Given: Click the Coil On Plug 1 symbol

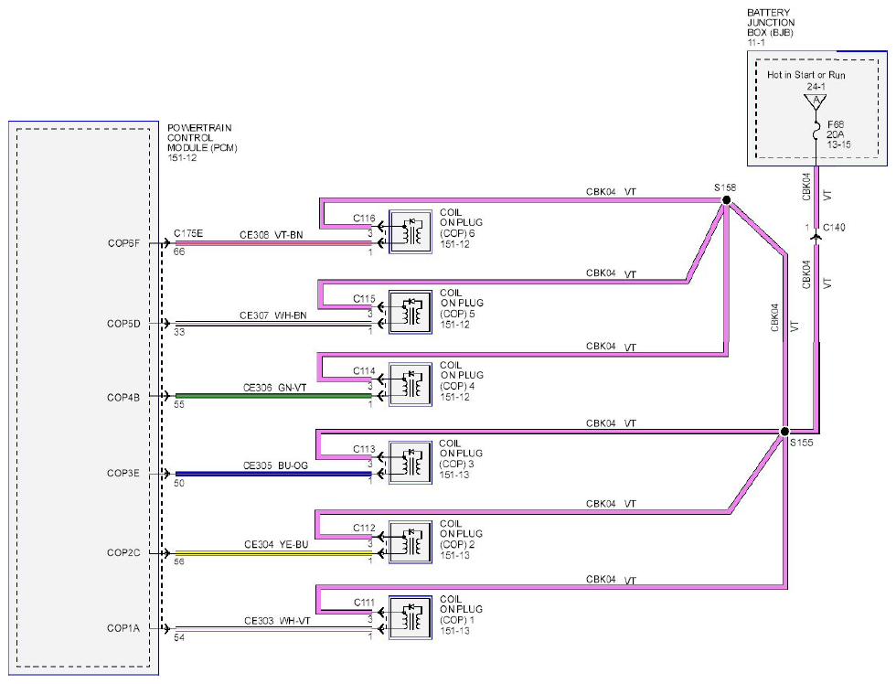Looking at the screenshot, I should 411,618.
